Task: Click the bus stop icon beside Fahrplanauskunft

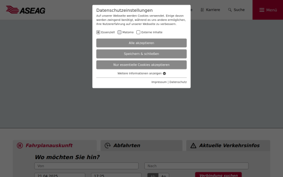Action: pyautogui.click(x=20, y=145)
